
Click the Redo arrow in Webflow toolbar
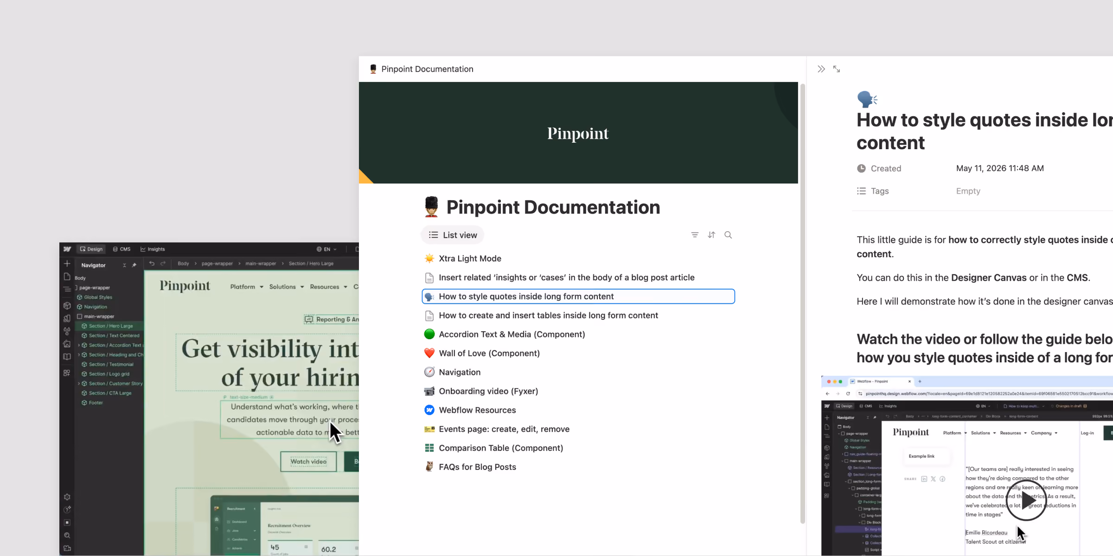click(x=163, y=264)
